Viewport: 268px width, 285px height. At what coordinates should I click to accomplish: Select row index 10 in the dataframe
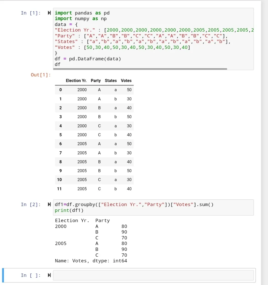(x=59, y=180)
